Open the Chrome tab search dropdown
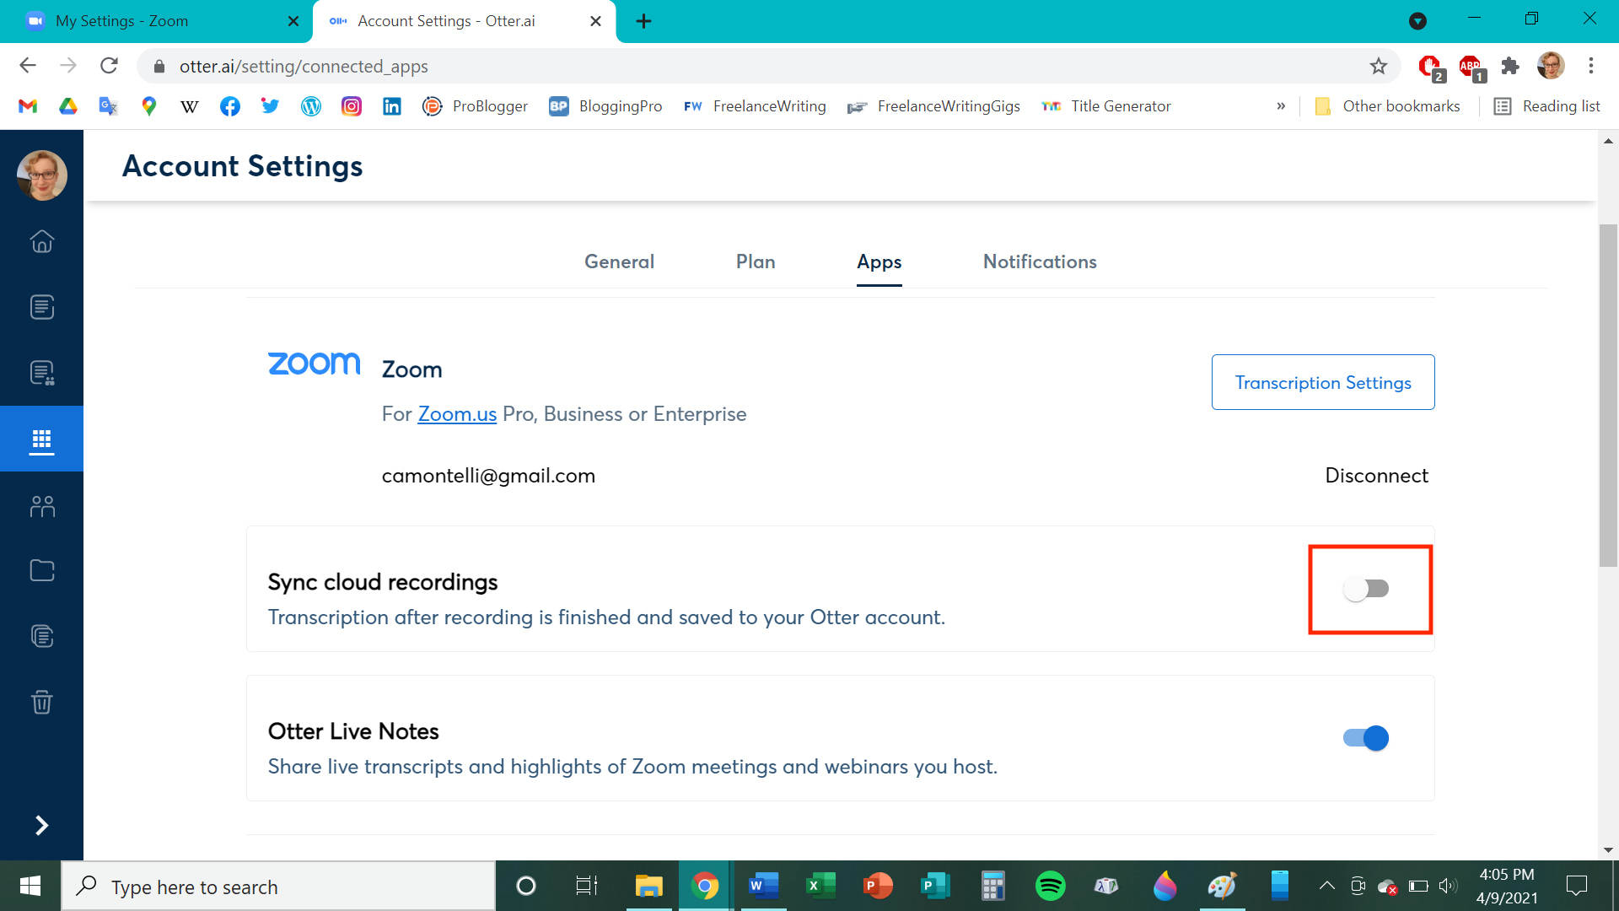Image resolution: width=1619 pixels, height=911 pixels. tap(1417, 21)
